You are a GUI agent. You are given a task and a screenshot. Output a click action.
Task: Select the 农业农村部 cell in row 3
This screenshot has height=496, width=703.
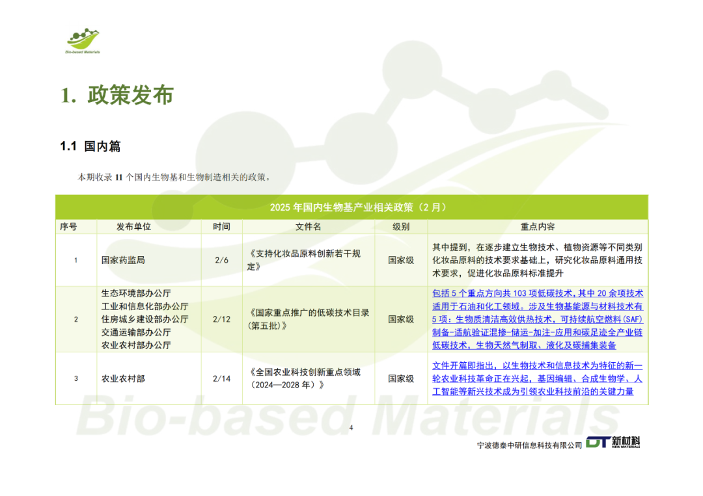[x=124, y=378]
